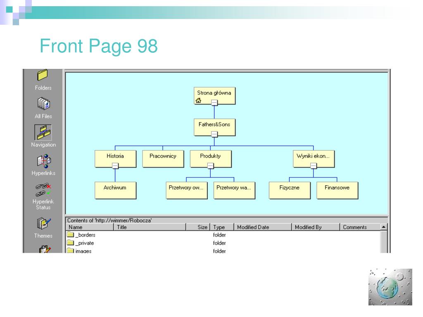Open the Themes view icon
The width and height of the screenshot is (423, 317).
tap(43, 224)
